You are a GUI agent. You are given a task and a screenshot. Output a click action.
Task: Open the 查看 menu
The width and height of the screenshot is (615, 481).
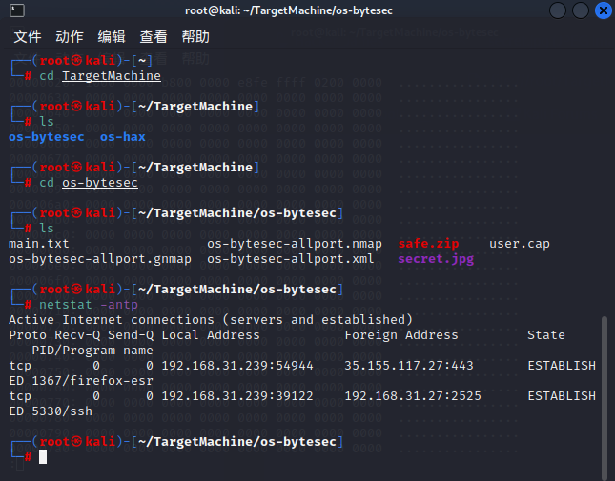[154, 37]
